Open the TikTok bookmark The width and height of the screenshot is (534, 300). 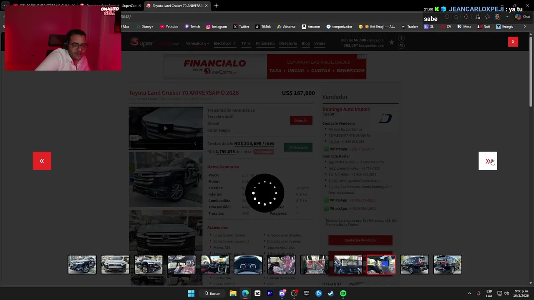pyautogui.click(x=263, y=27)
